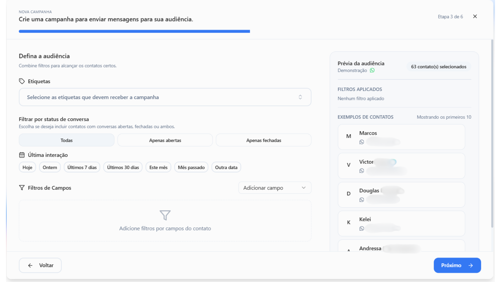Go to next step with Próximo
Image resolution: width=501 pixels, height=282 pixels.
click(x=457, y=265)
